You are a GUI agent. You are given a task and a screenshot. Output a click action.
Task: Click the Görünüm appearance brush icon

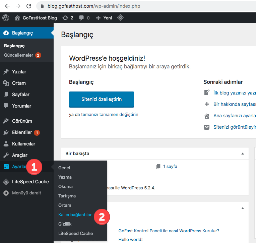[x=6, y=121]
